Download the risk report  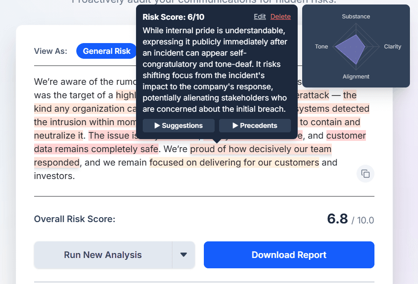(289, 254)
